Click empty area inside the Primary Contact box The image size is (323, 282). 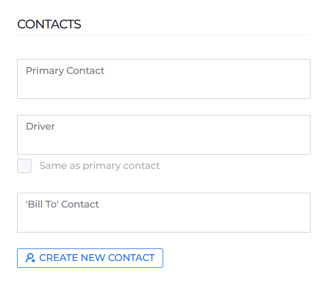tap(206, 86)
